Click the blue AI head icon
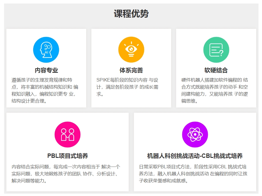The height and width of the screenshot is (196, 262). pyautogui.click(x=46, y=50)
